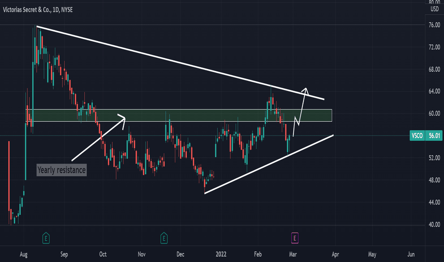Click the Apr label on time axis
This screenshot has width=444, height=262.
(x=335, y=254)
